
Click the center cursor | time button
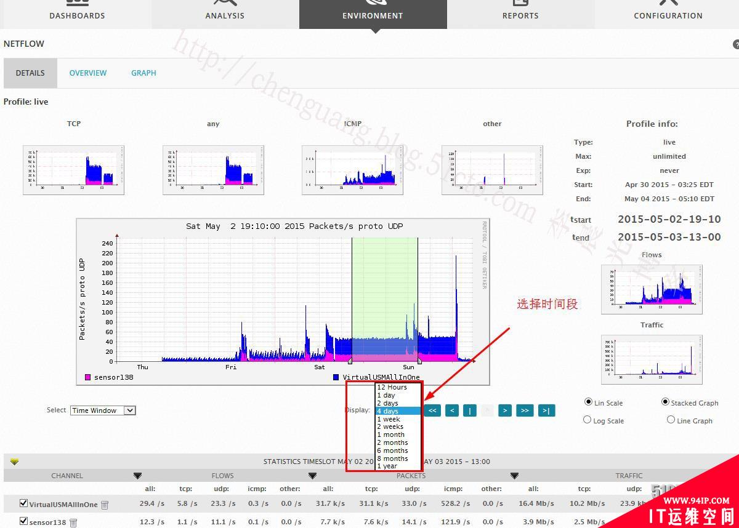[x=469, y=410]
